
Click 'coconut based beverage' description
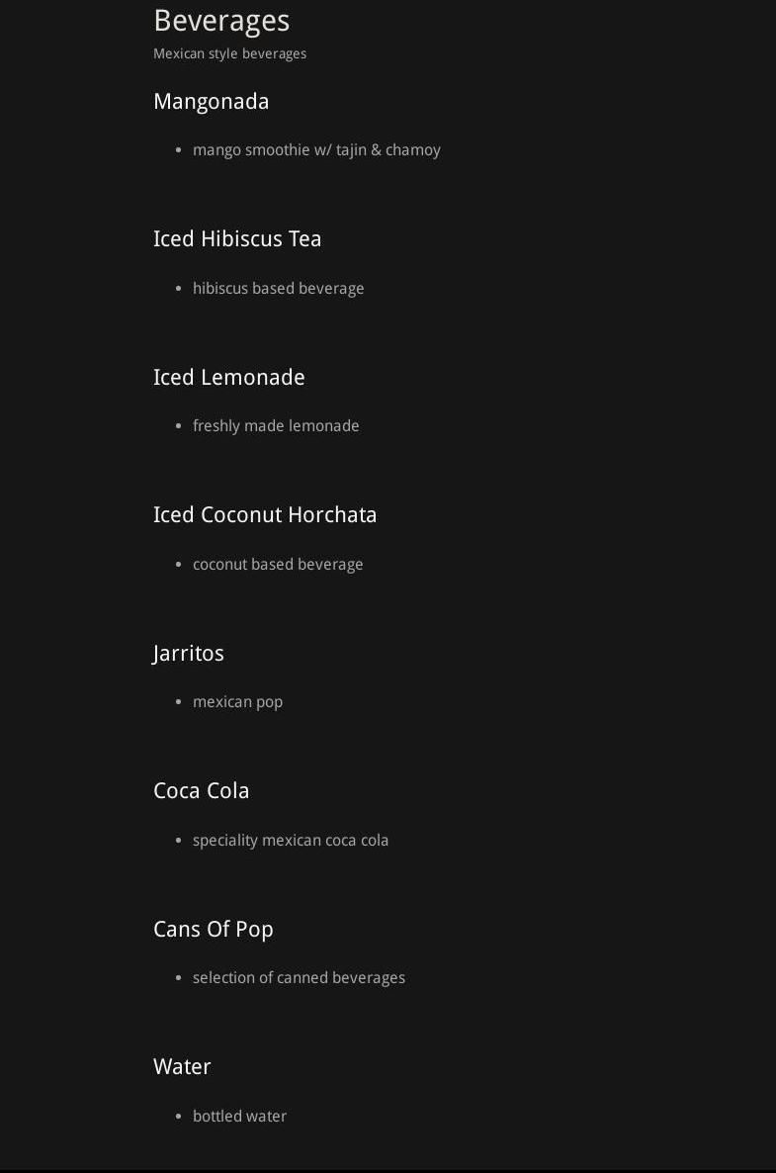[x=278, y=565]
